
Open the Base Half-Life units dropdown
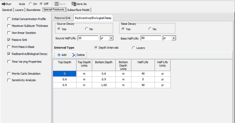coord(174,38)
